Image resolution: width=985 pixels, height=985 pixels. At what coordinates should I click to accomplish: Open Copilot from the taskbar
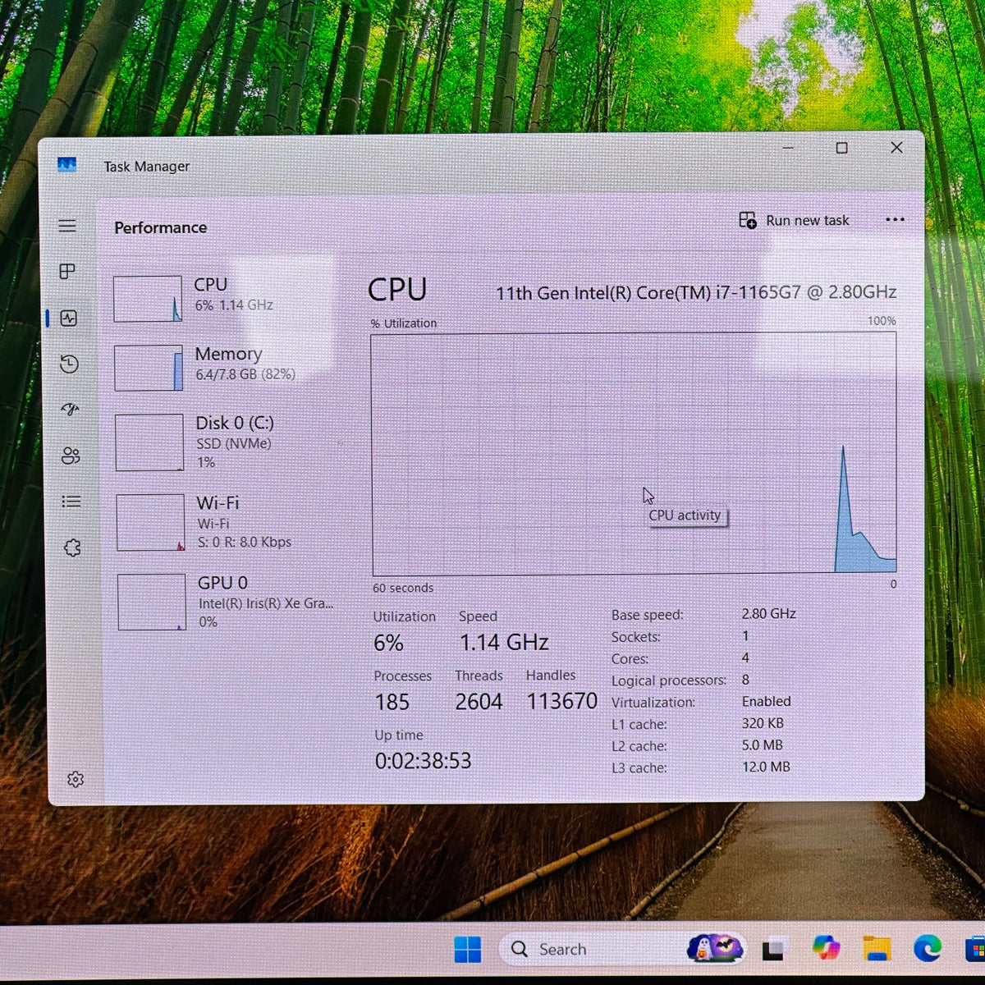click(x=825, y=948)
